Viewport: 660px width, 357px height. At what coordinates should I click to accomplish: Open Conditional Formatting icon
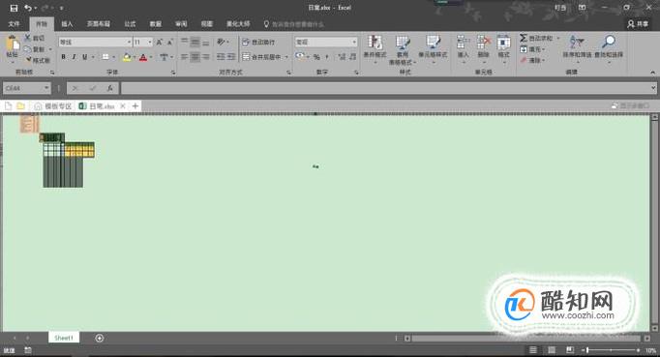375,43
